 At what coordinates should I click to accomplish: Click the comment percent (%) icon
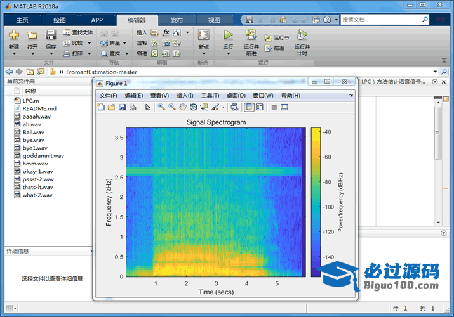coord(155,43)
